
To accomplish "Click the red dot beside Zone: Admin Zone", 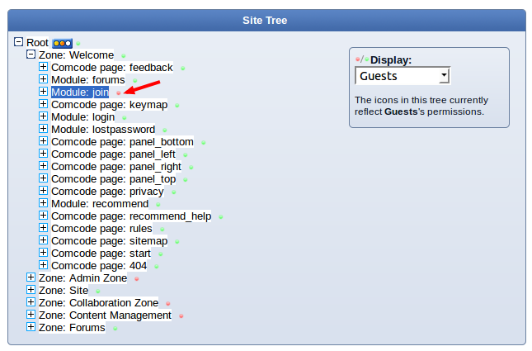I will click(x=136, y=279).
